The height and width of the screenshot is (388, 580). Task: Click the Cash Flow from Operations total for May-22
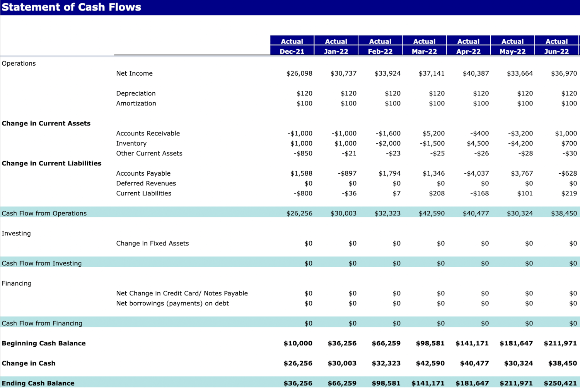519,213
